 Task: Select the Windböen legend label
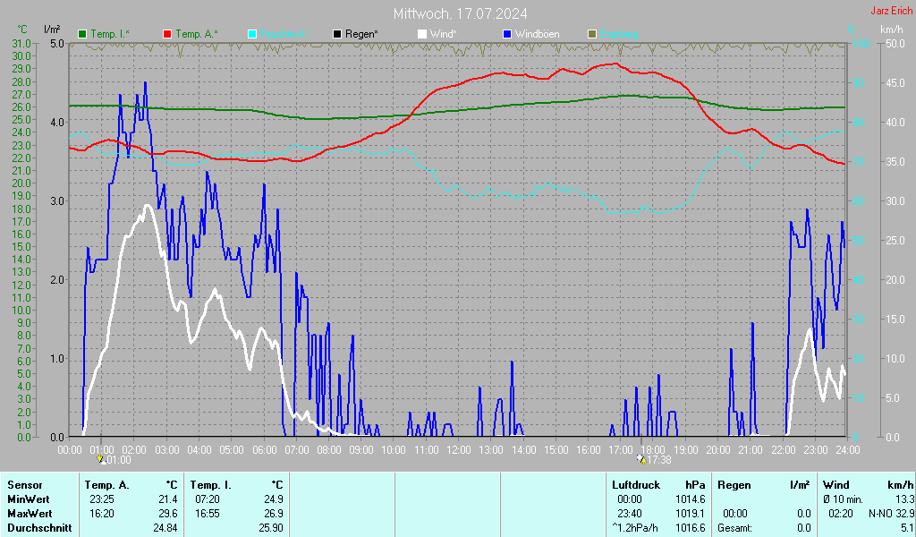coord(537,34)
